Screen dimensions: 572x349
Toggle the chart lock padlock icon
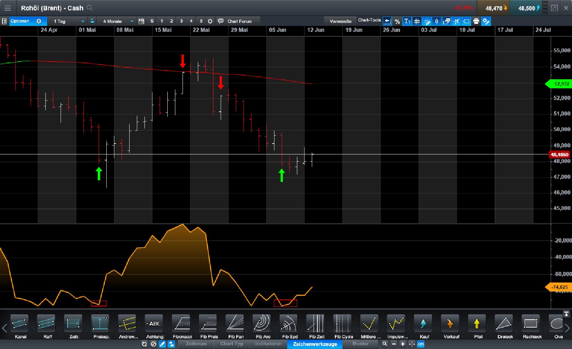92,21
